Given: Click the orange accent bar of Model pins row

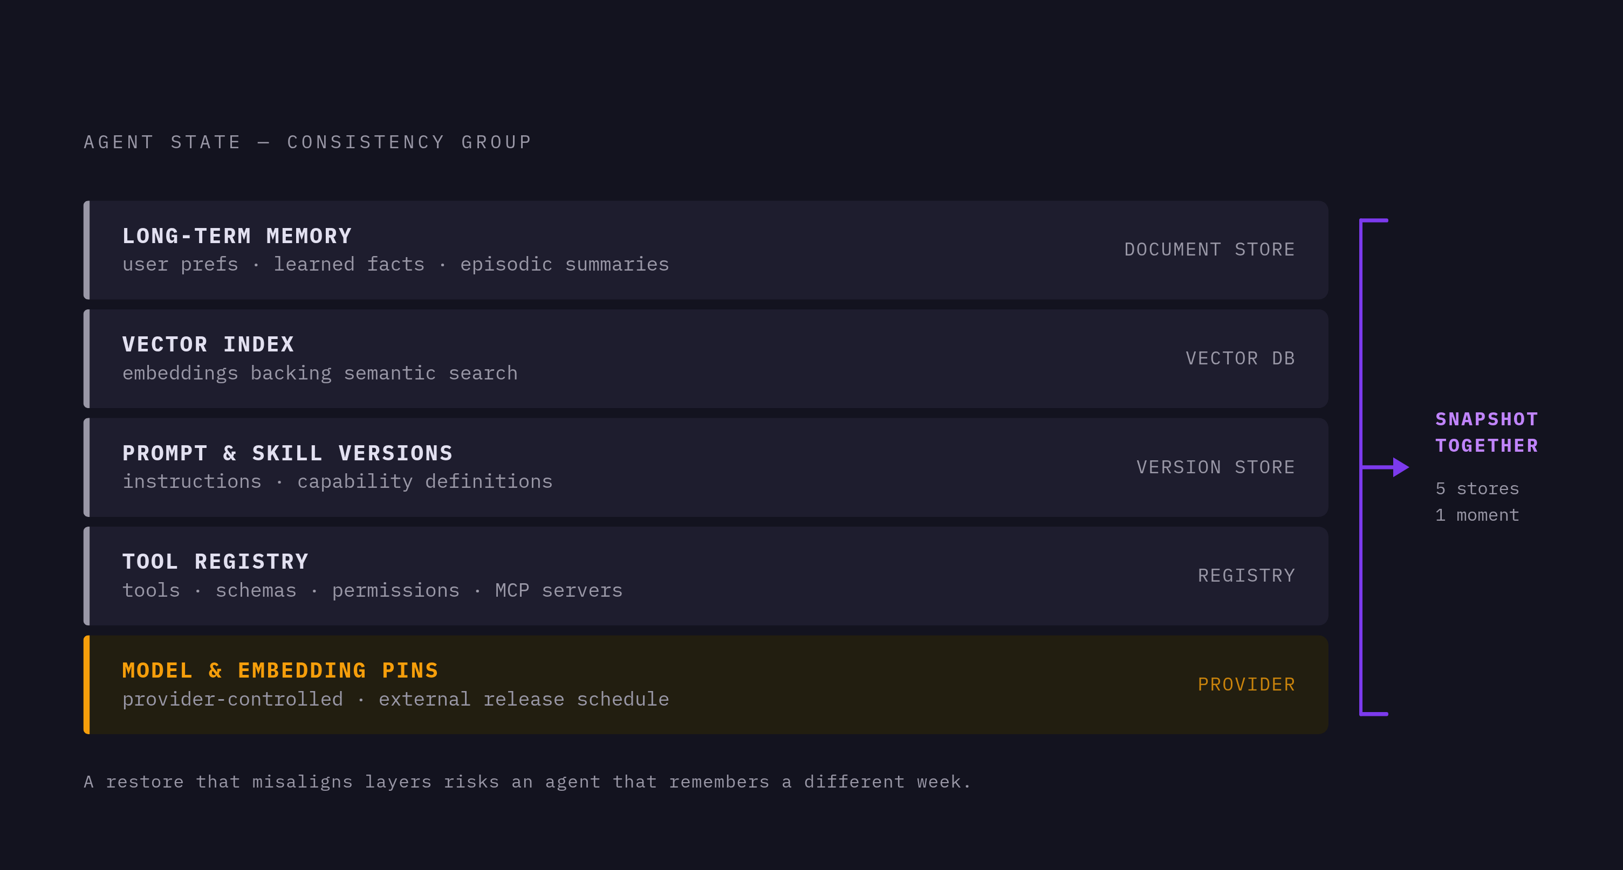Looking at the screenshot, I should pyautogui.click(x=87, y=685).
